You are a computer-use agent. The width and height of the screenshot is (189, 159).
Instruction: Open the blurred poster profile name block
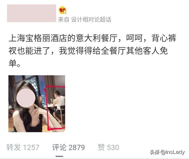pyautogui.click(x=32, y=13)
